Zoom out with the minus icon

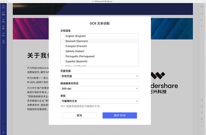point(202,132)
